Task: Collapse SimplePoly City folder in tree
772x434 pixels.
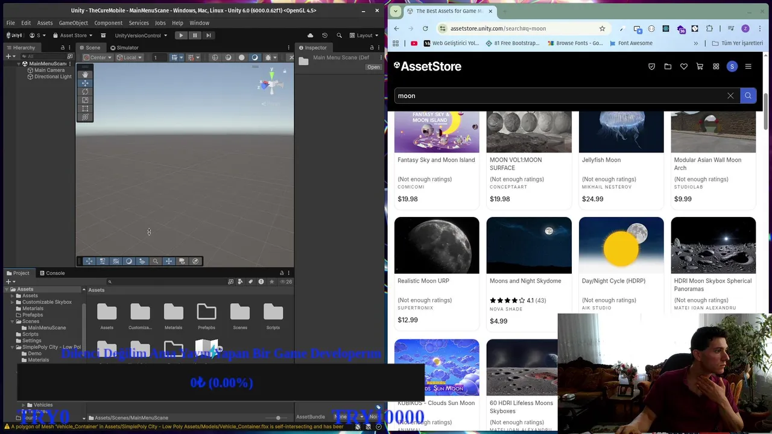Action: pyautogui.click(x=12, y=347)
